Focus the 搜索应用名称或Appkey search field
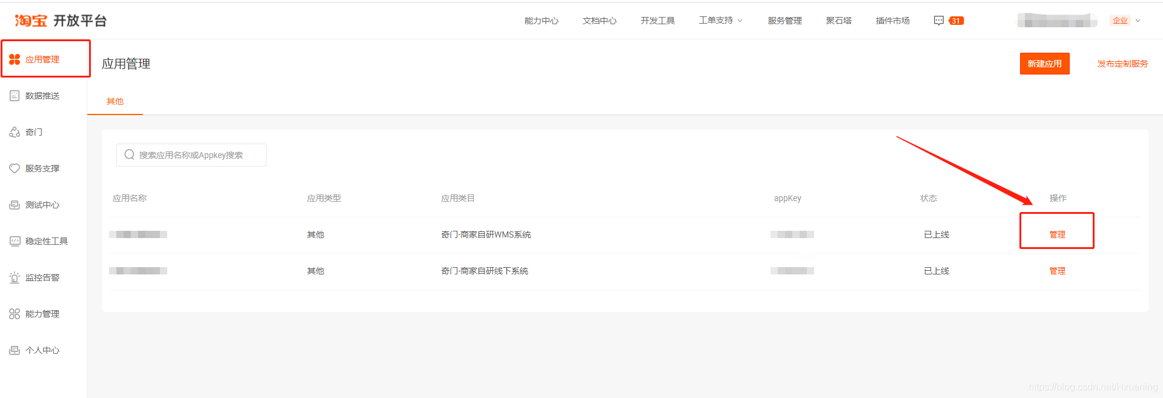 (x=191, y=155)
